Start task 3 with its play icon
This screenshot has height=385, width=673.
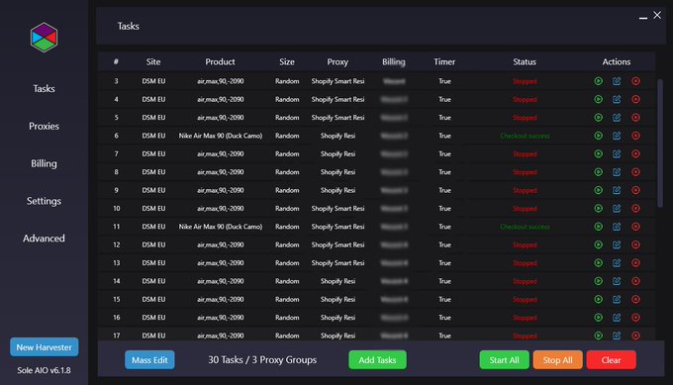[599, 81]
